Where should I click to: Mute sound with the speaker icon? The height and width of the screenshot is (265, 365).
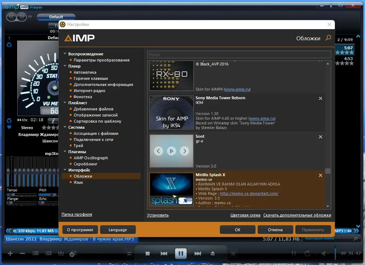point(325,253)
